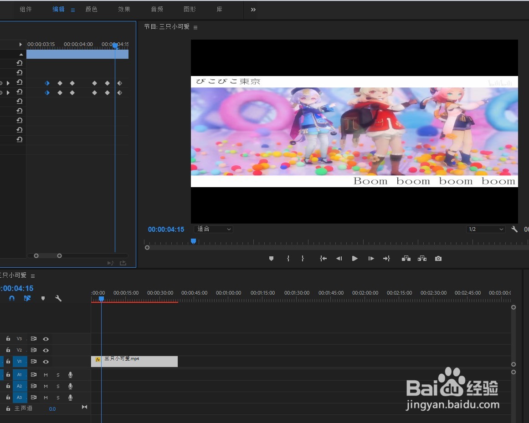Click the Extract button
Screen dimensions: 529x423
pos(422,259)
